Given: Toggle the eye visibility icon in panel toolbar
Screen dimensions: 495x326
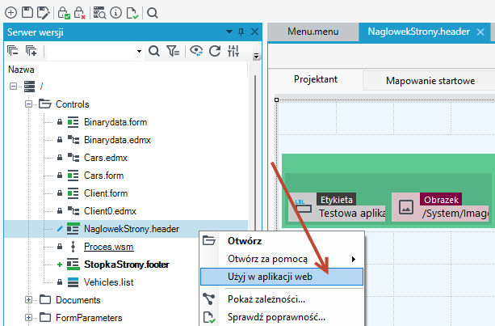Looking at the screenshot, I should coord(196,51).
